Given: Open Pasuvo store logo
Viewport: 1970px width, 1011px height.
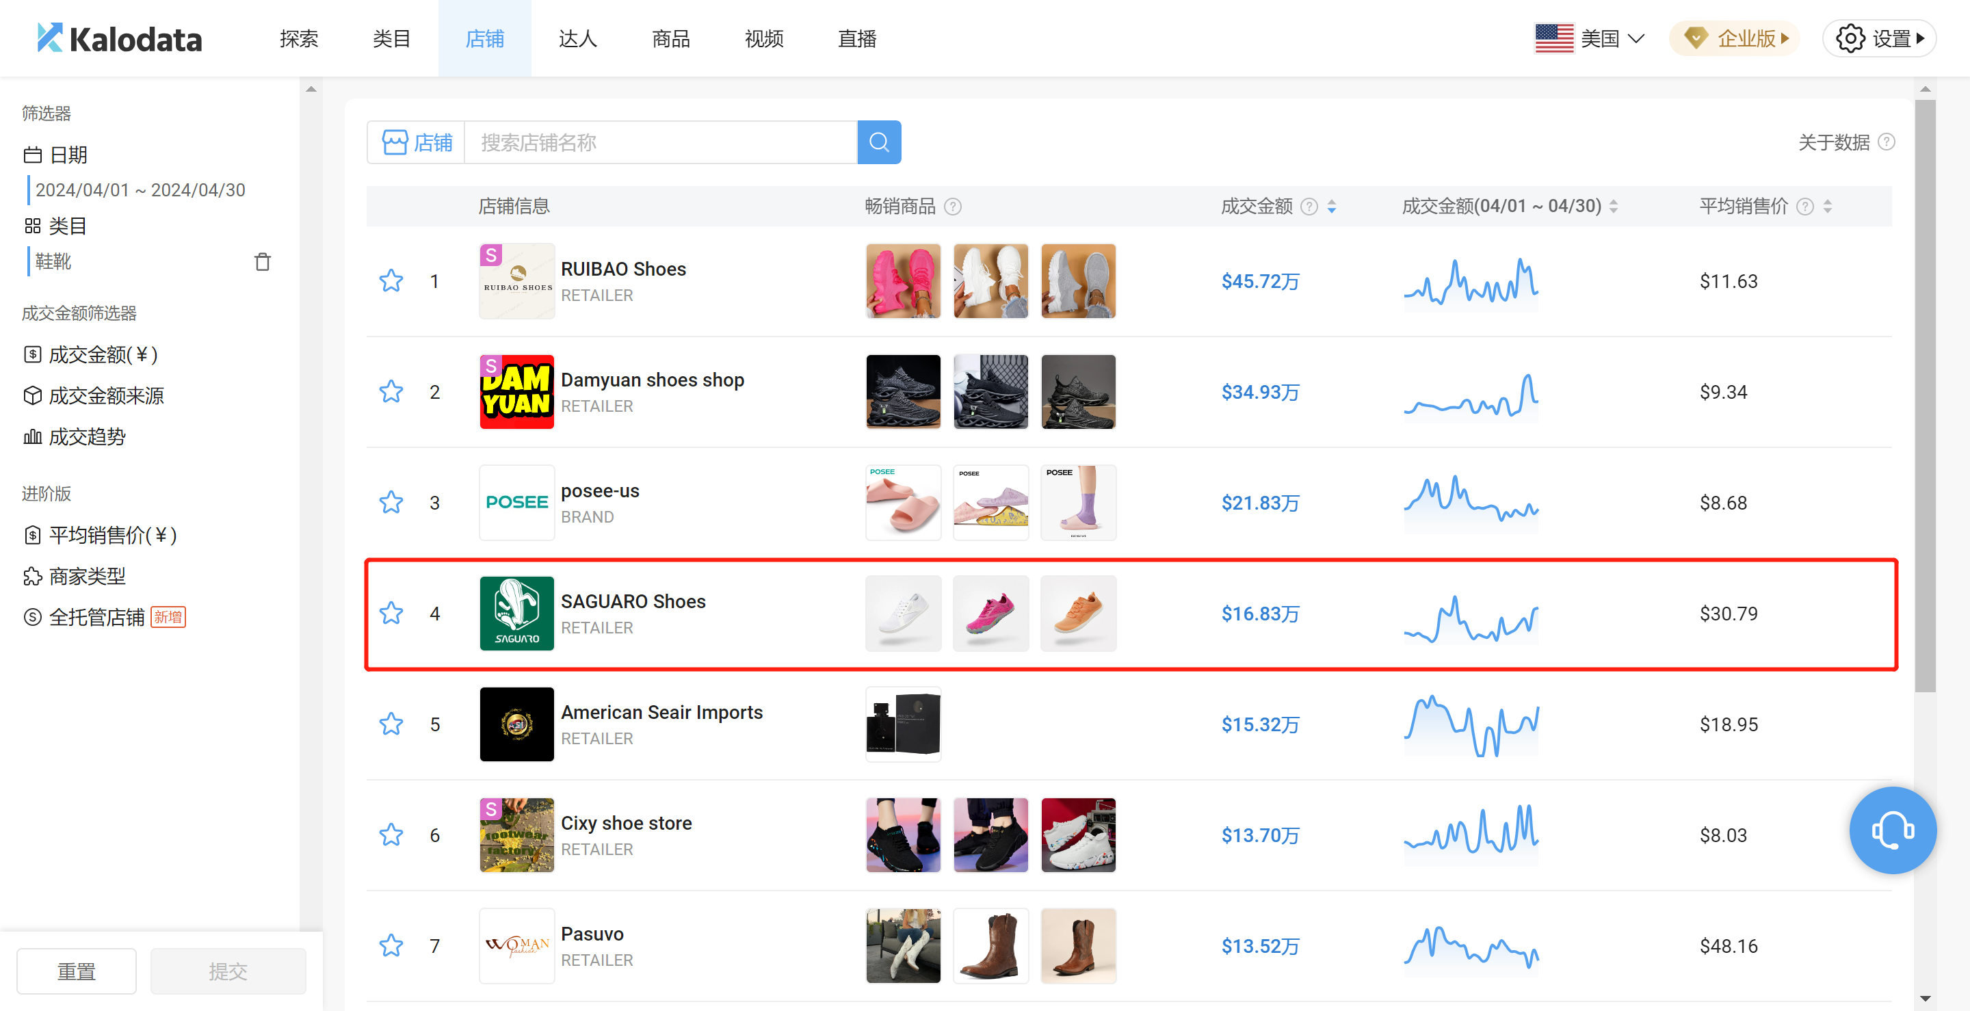Looking at the screenshot, I should tap(517, 946).
